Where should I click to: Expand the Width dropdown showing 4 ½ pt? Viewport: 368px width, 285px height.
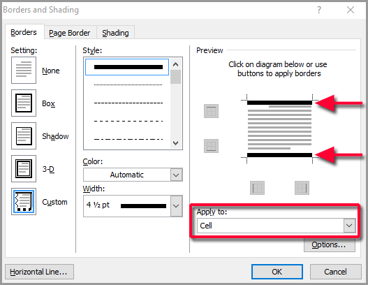click(x=133, y=206)
